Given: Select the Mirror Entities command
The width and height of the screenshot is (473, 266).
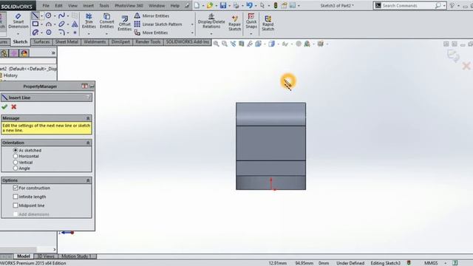Looking at the screenshot, I should coord(152,16).
